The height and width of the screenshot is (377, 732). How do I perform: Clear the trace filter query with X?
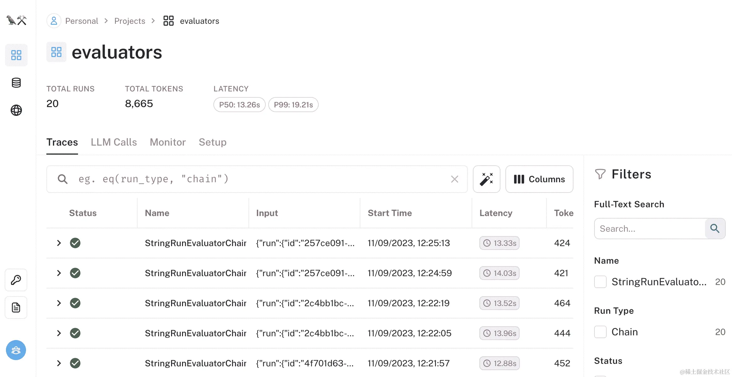[454, 179]
